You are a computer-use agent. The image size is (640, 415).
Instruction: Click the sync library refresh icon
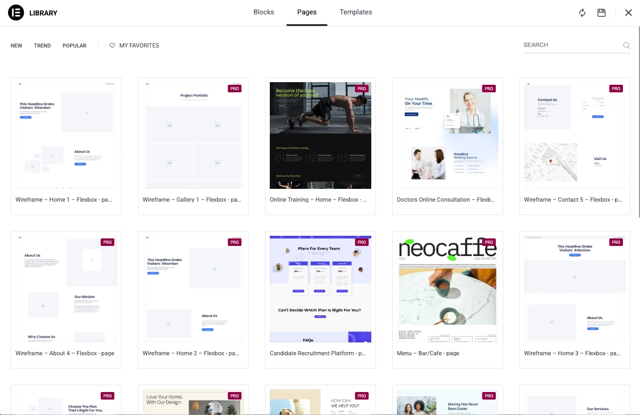tap(582, 13)
